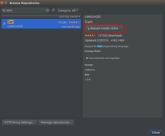165x136 pixels.
Task: Clear the search field text
Action: coord(47,10)
